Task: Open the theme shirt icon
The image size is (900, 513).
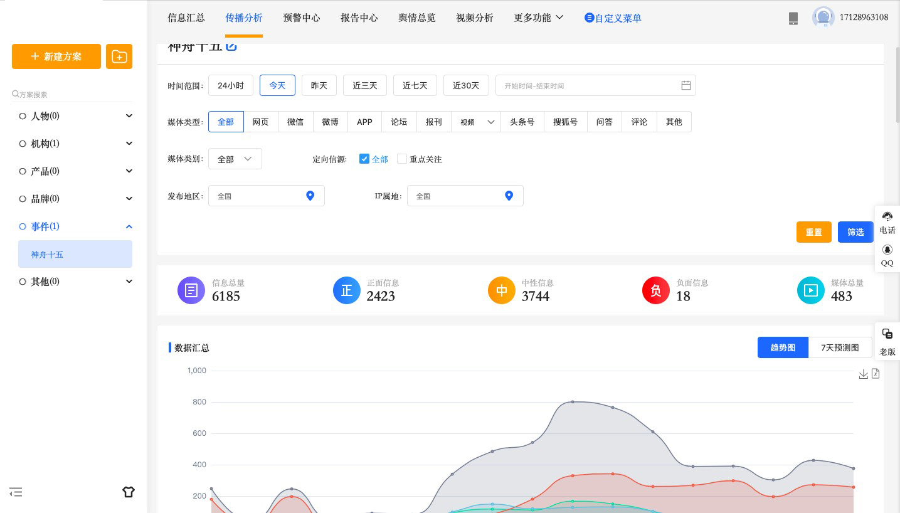Action: [129, 492]
